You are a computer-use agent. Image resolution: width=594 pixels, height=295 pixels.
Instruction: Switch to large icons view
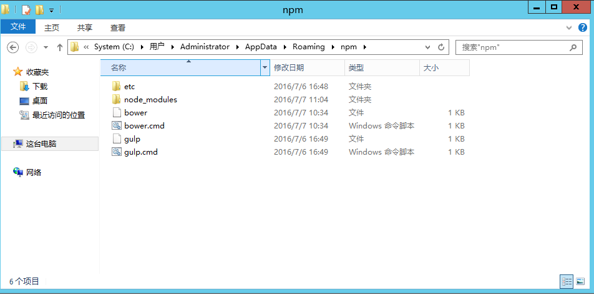click(x=580, y=282)
